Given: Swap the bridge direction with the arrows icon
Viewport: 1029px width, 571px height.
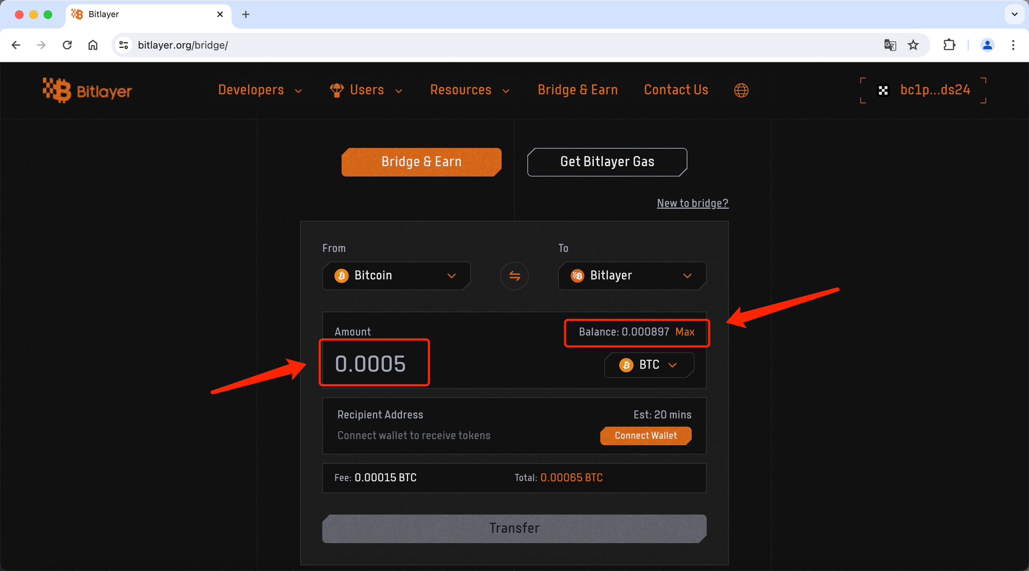Looking at the screenshot, I should point(514,276).
